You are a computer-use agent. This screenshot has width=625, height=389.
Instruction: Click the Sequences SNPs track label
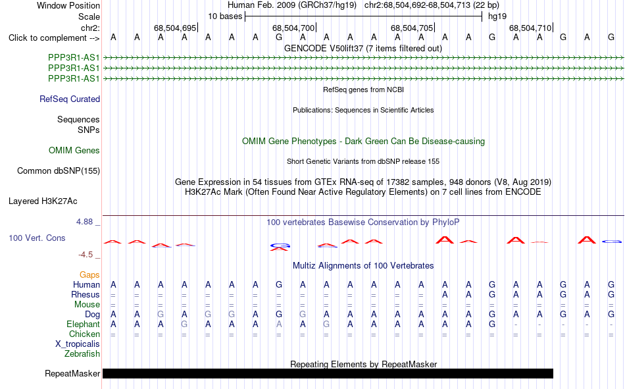click(x=78, y=124)
